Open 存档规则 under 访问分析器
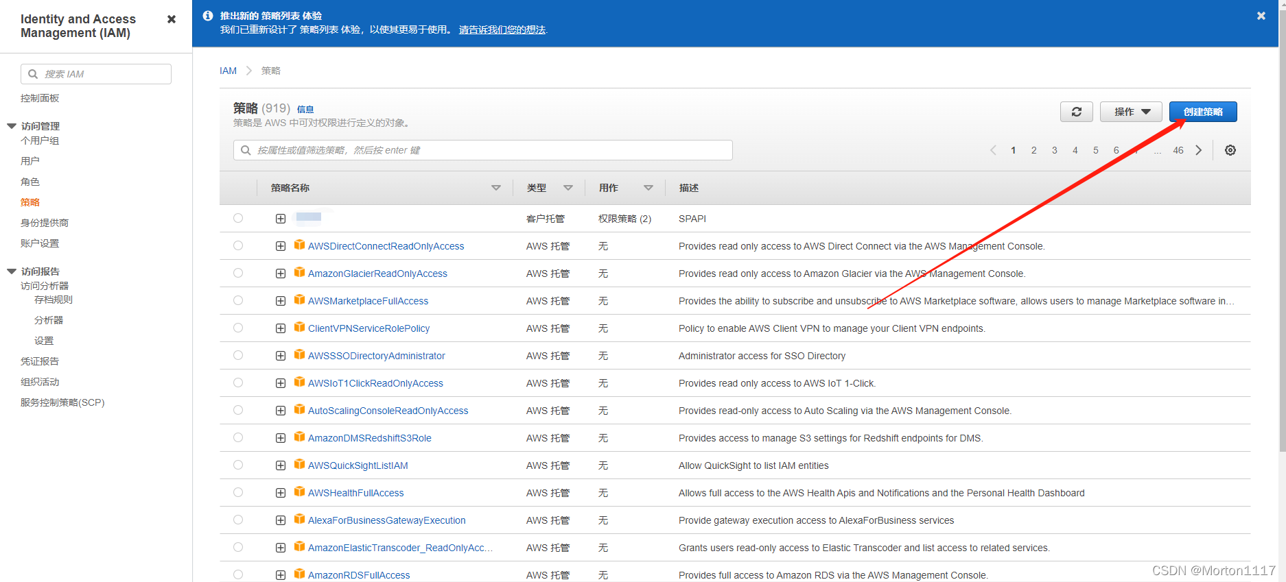The height and width of the screenshot is (582, 1286). [54, 300]
